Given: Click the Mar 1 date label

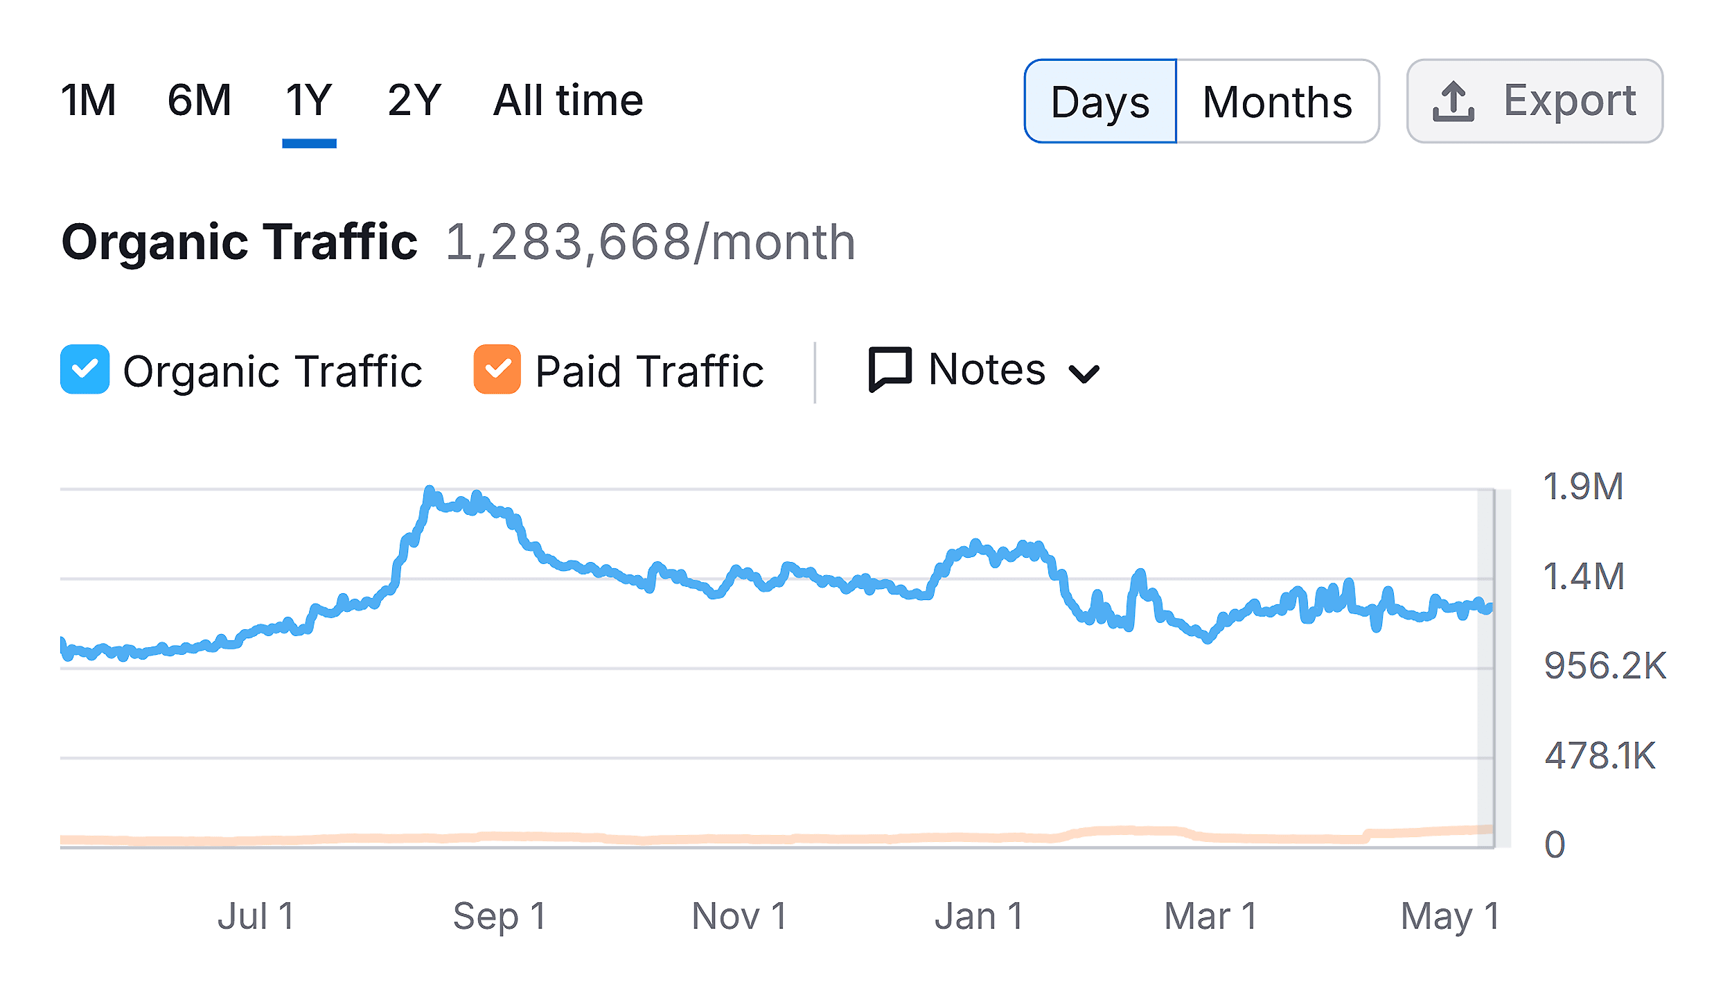Looking at the screenshot, I should click(1210, 916).
